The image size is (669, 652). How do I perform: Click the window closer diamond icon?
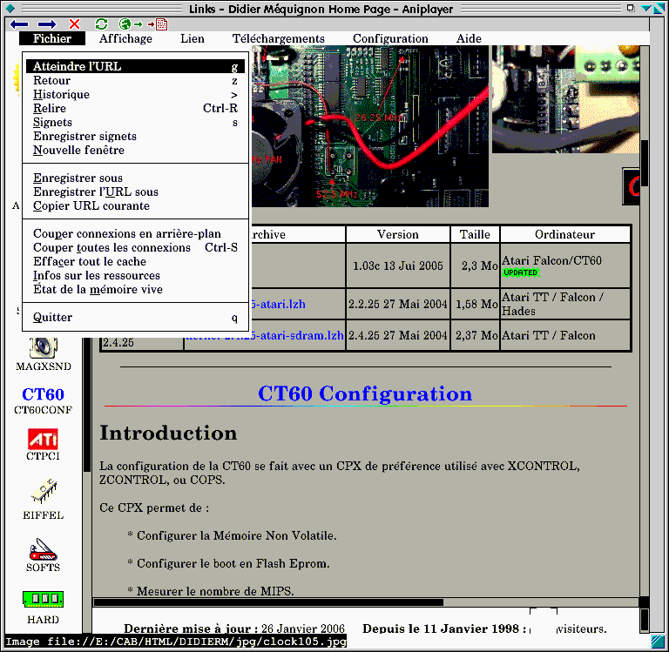point(10,8)
